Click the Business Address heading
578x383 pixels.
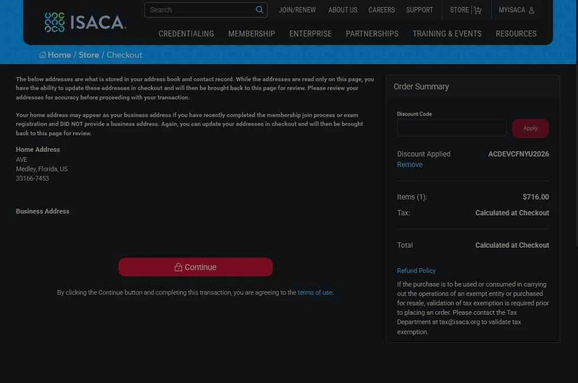point(42,212)
